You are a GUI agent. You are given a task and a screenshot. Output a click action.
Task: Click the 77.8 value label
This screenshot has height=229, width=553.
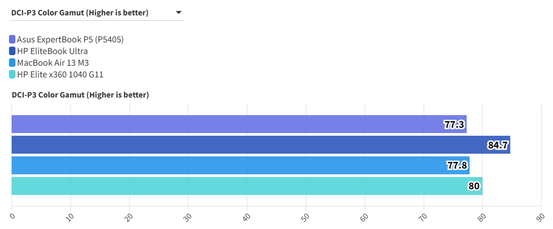[457, 165]
